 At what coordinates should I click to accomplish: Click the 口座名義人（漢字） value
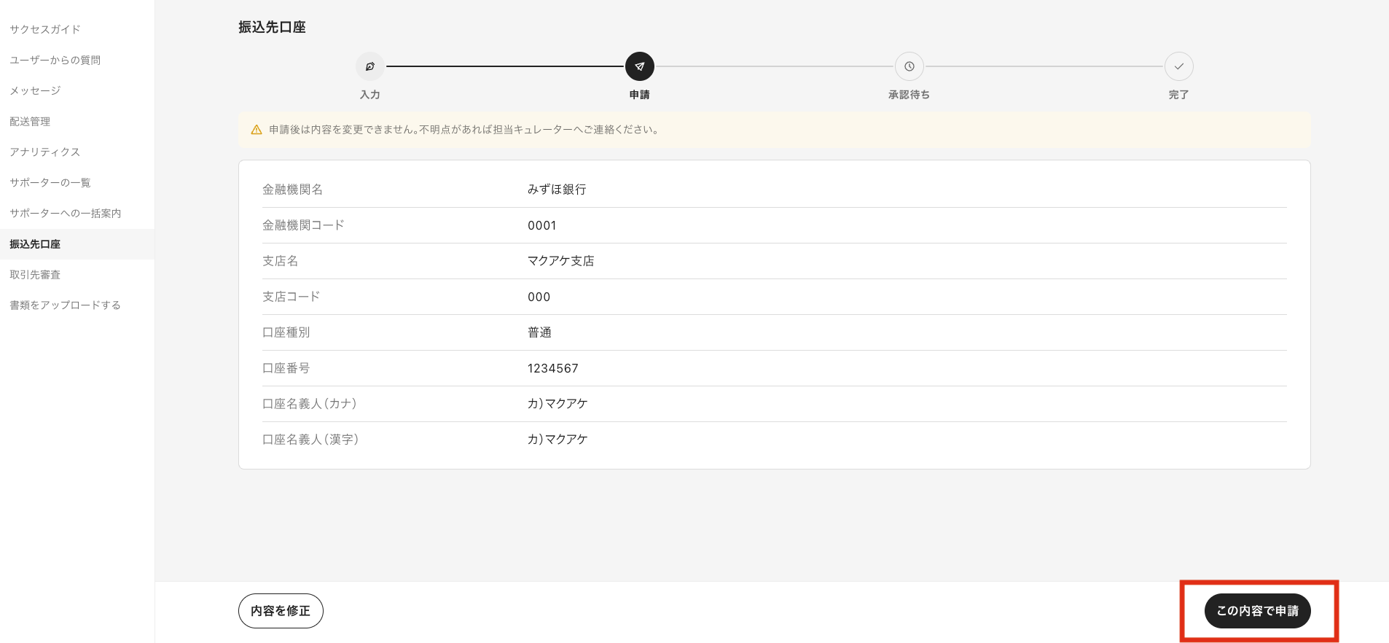click(x=557, y=440)
